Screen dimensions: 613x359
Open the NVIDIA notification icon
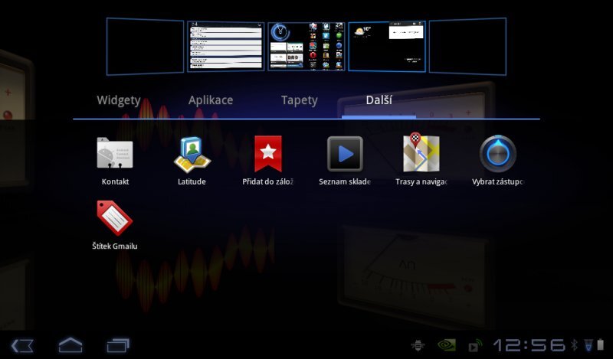pyautogui.click(x=446, y=345)
